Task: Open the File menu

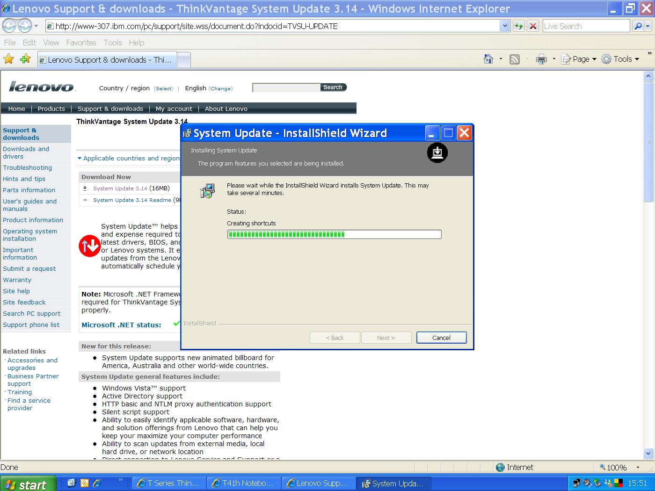Action: click(x=10, y=43)
